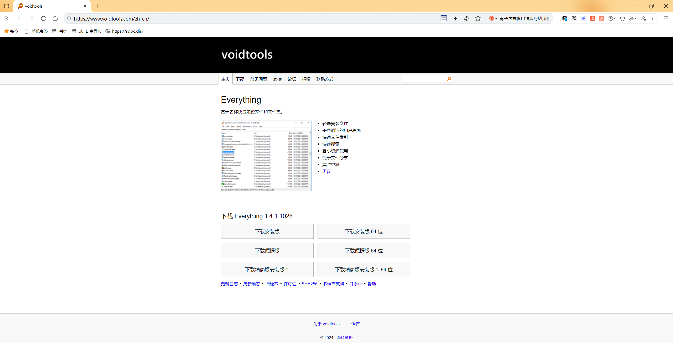Open the extension with blue badge

click(x=564, y=18)
